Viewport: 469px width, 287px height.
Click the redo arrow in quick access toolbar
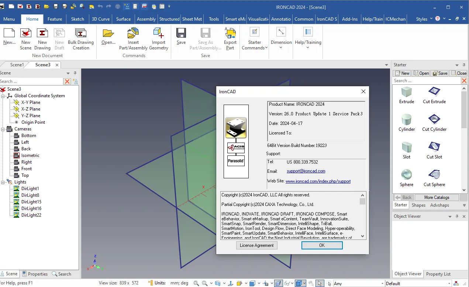click(x=108, y=7)
